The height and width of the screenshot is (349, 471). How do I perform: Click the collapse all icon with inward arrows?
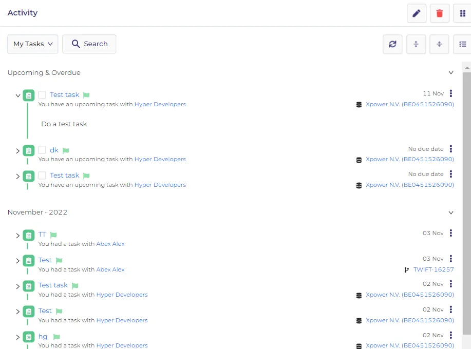click(x=439, y=44)
